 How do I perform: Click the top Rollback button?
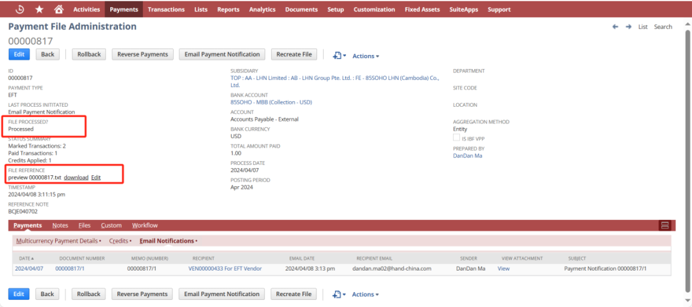click(89, 54)
